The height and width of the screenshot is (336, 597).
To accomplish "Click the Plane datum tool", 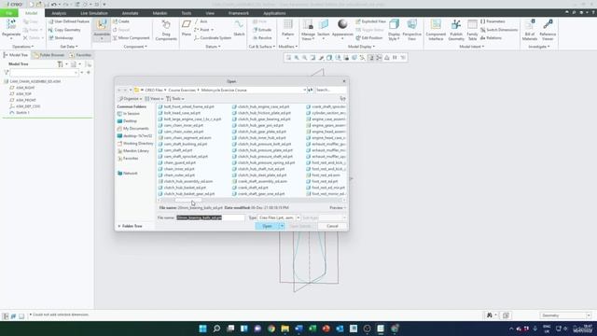I will (x=187, y=25).
